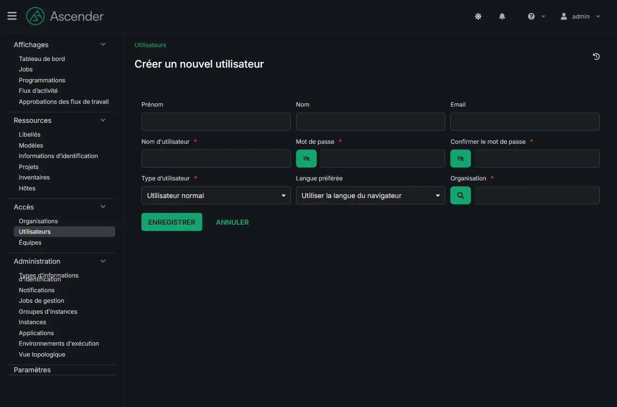Open the Langue préférée dropdown
Screen dimensions: 617x407
point(370,195)
